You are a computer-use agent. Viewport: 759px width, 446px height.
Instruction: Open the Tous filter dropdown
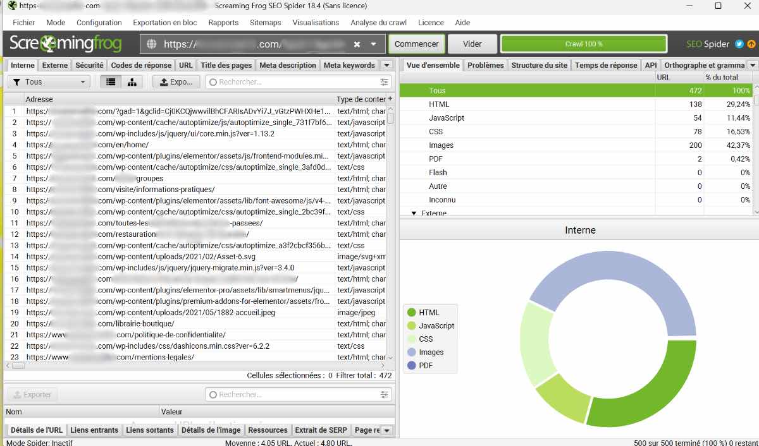click(49, 81)
